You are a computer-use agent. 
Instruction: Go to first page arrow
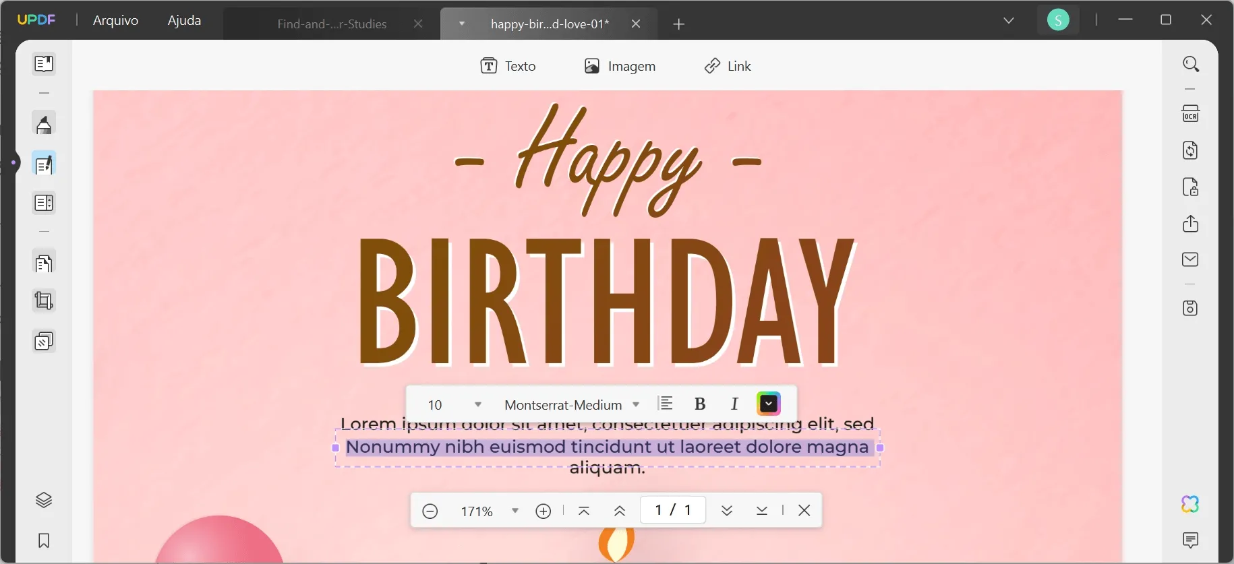584,511
